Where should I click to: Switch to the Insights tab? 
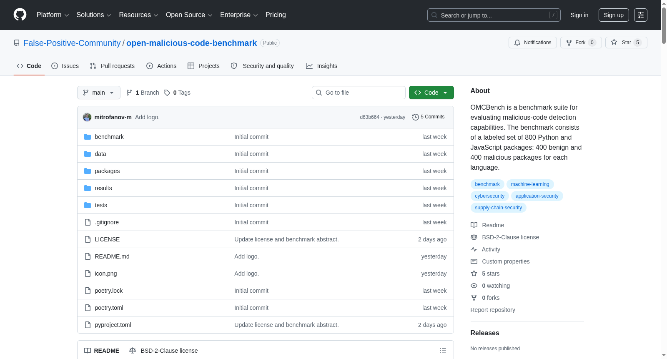tap(321, 66)
